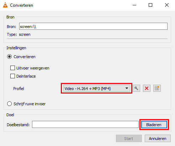Click Bladeren to choose destination file
This screenshot has width=175, height=146.
coord(154,125)
